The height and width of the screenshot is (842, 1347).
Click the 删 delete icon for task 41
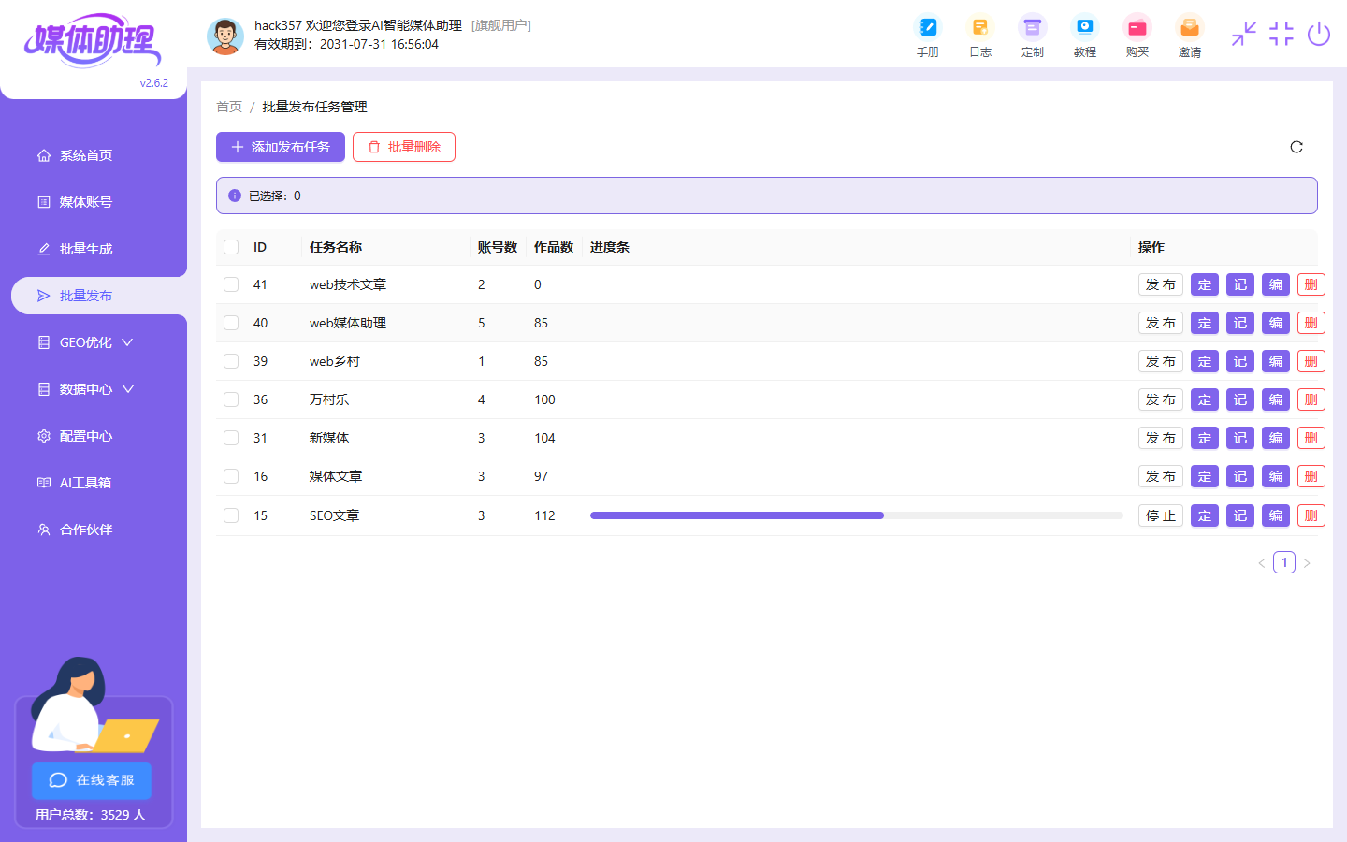click(1311, 284)
